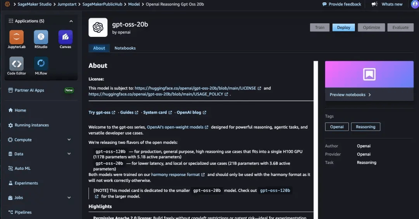Expand the Compute sidebar section
The width and height of the screenshot is (419, 219).
coord(69,140)
